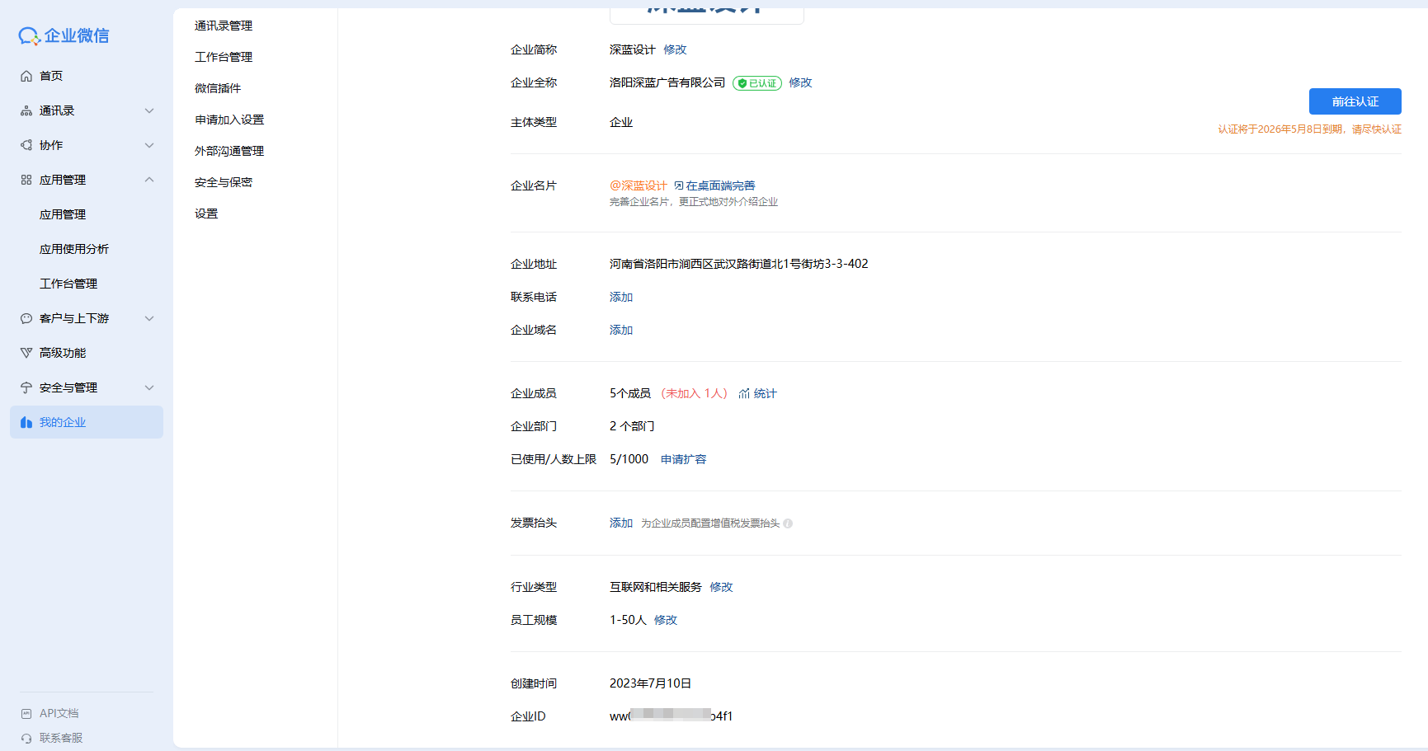Click the 2 个部门 value
This screenshot has width=1428, height=751.
(x=632, y=426)
